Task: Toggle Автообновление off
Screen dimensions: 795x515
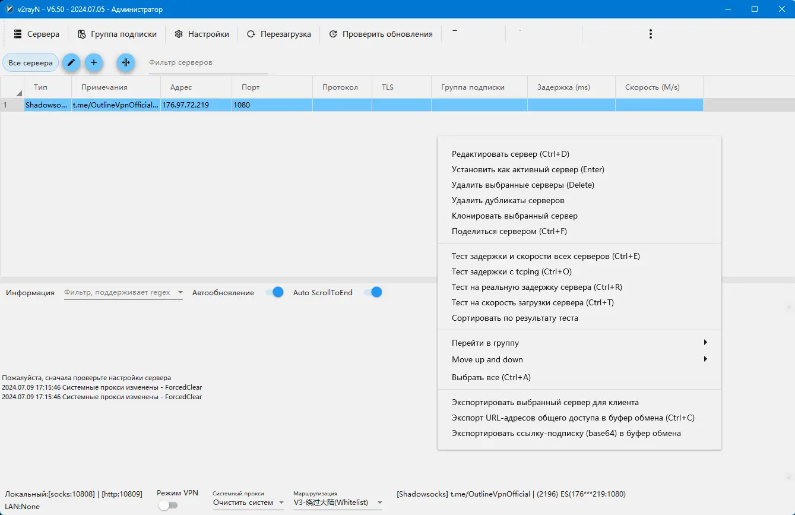Action: click(x=274, y=292)
